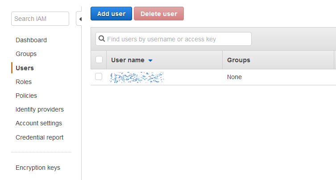Viewport: 336px width, 180px height.
Task: Open Identity providers in sidebar
Action: [40, 109]
